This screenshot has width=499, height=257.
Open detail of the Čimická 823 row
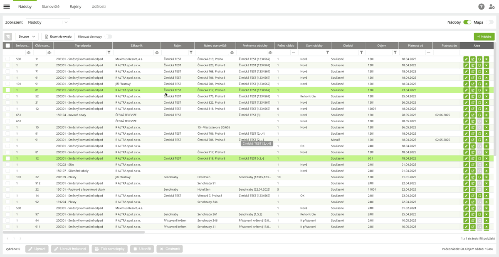coord(473,65)
